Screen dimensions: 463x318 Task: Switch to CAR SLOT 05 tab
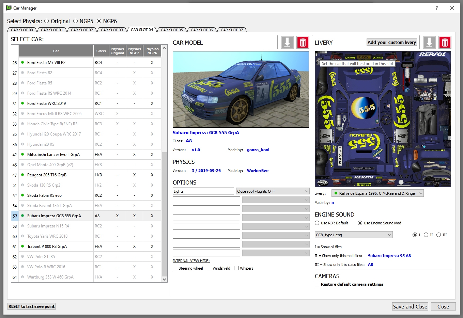click(x=172, y=30)
